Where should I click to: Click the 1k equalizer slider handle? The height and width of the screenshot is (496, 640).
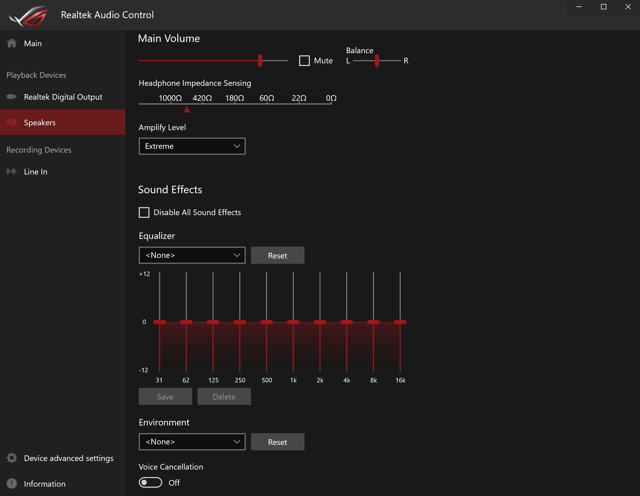[293, 322]
